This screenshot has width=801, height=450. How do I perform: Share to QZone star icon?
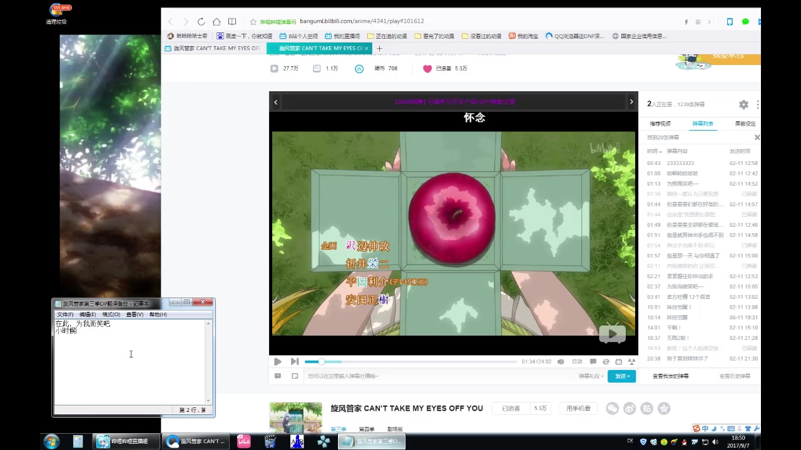coord(664,409)
